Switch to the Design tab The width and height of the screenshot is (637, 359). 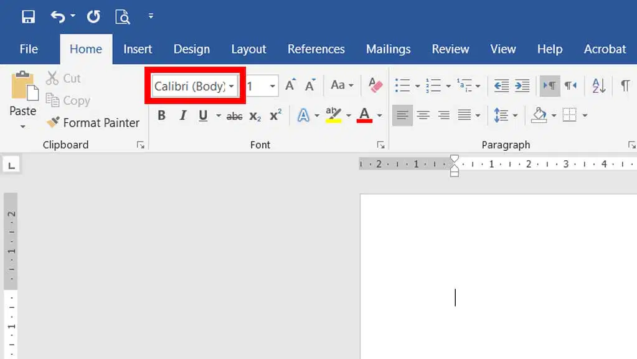(192, 49)
